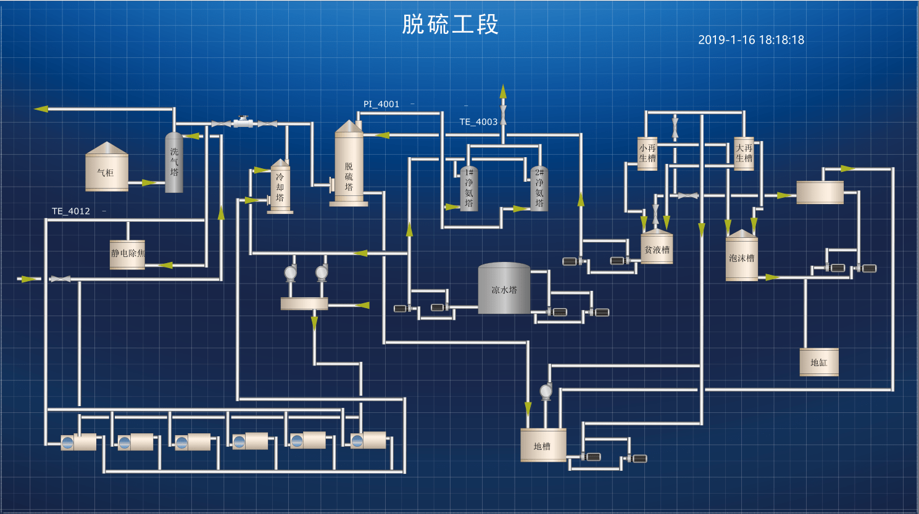Viewport: 919px width, 514px height.
Task: Click the 地缸 ground vat
Action: [x=819, y=362]
